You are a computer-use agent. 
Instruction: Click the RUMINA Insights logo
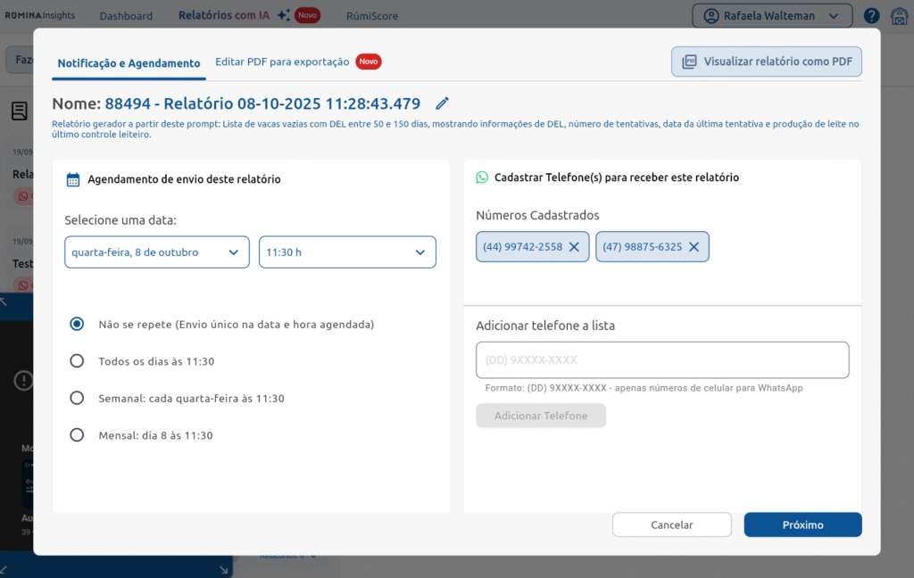click(x=40, y=16)
